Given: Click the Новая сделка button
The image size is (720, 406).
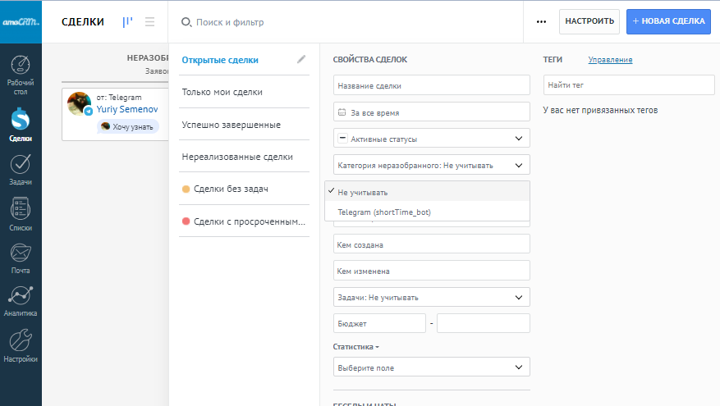Looking at the screenshot, I should tap(667, 21).
